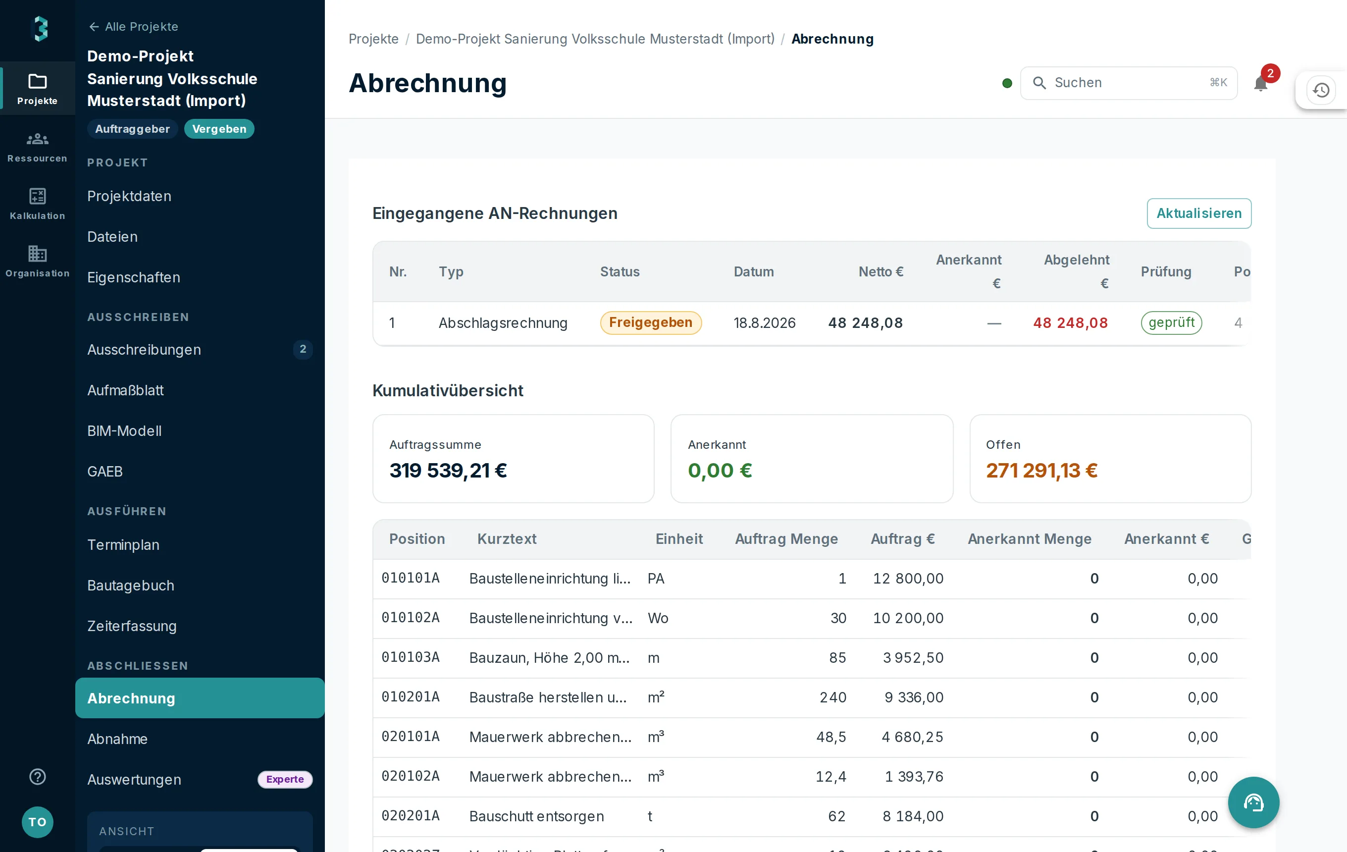Open the history clock icon
1347x852 pixels.
point(1321,90)
